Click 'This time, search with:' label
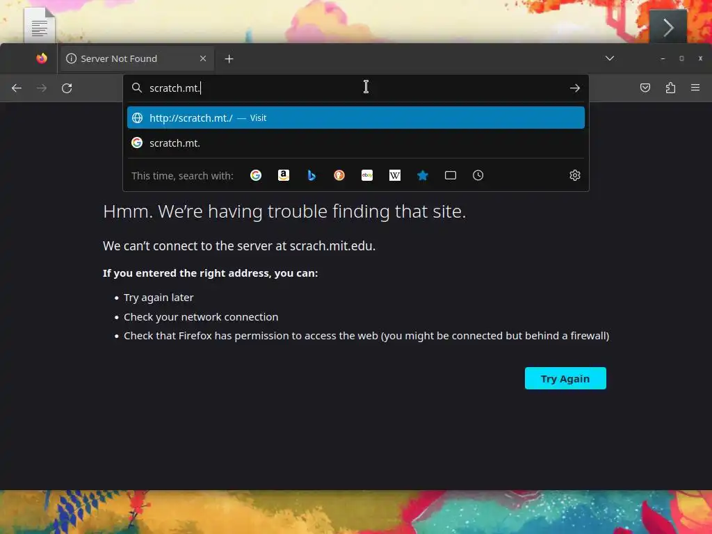 click(x=183, y=176)
